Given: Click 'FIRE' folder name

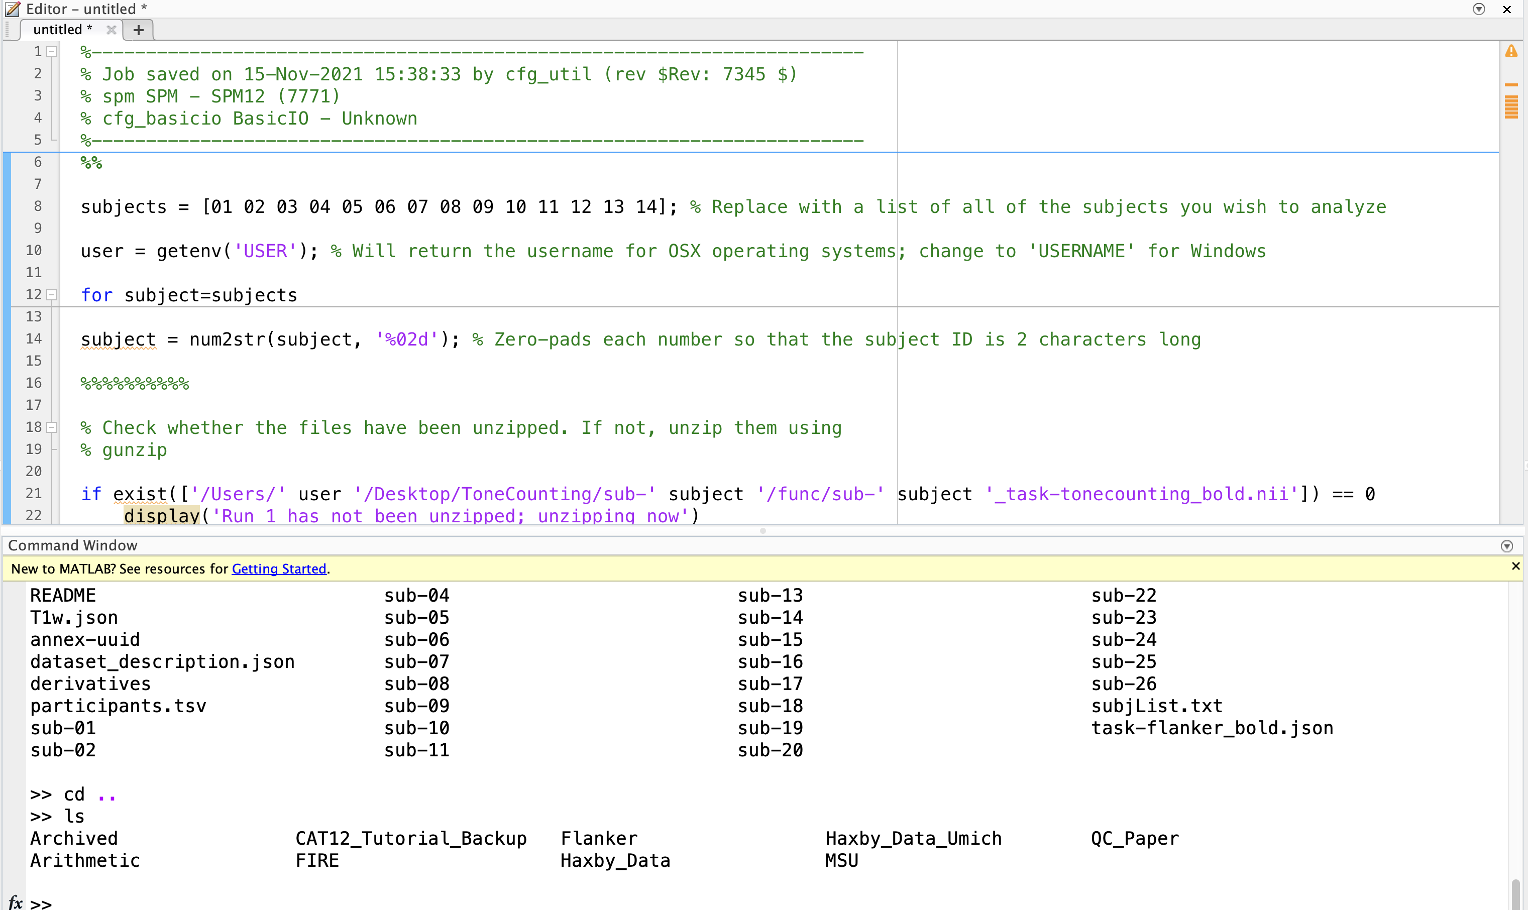Looking at the screenshot, I should pos(317,860).
